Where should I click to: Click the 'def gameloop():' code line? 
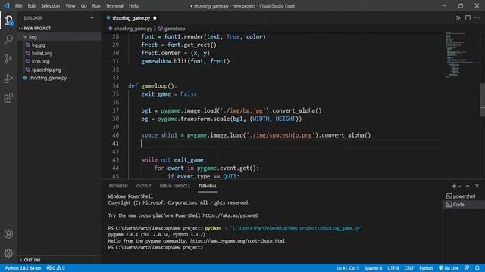(x=152, y=86)
